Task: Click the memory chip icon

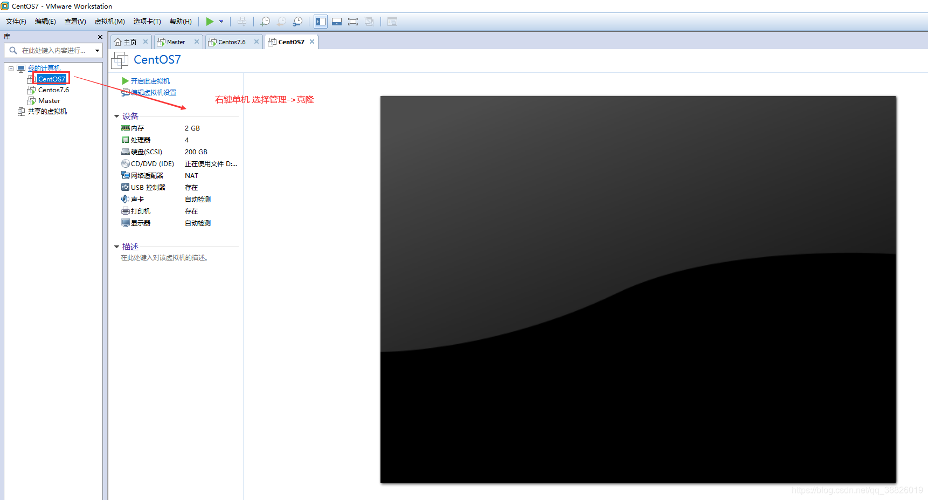Action: [126, 128]
